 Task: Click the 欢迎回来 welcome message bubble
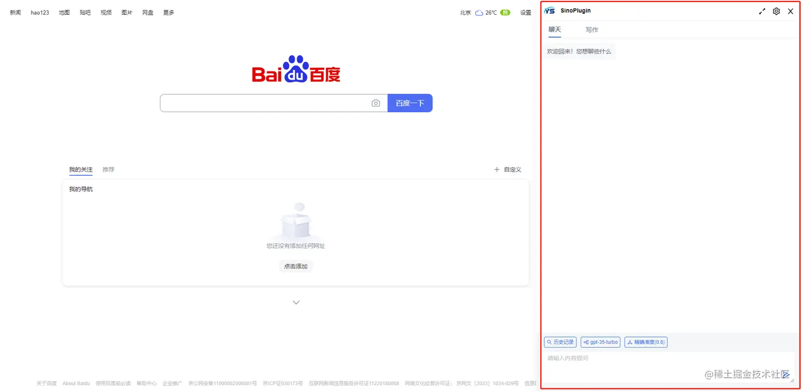coord(579,51)
